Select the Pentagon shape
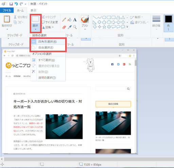This screenshot has height=168, width=174. tap(104, 22)
